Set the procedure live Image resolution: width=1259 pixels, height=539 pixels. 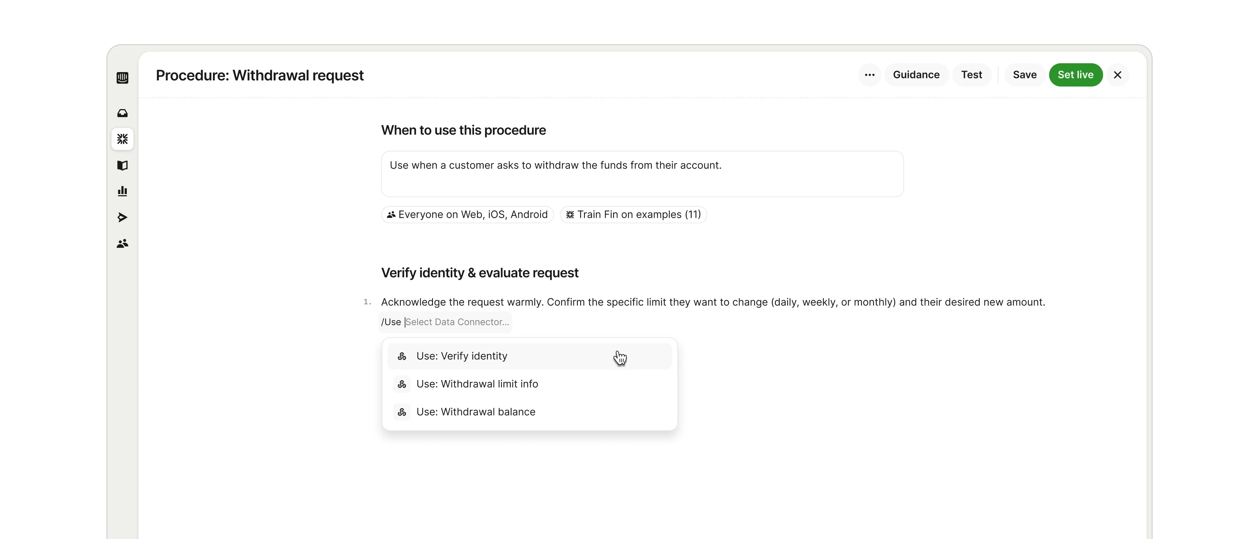point(1076,75)
